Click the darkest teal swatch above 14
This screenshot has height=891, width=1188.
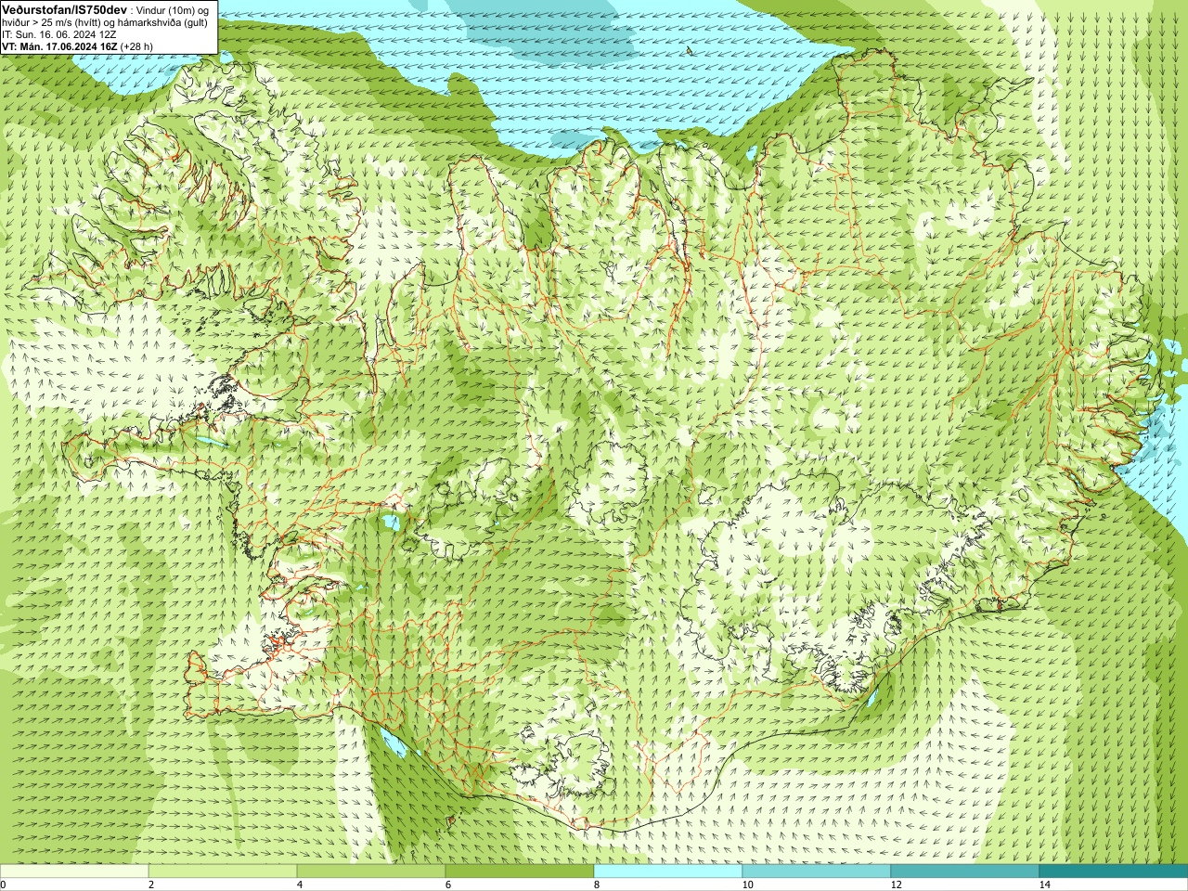click(x=1114, y=872)
